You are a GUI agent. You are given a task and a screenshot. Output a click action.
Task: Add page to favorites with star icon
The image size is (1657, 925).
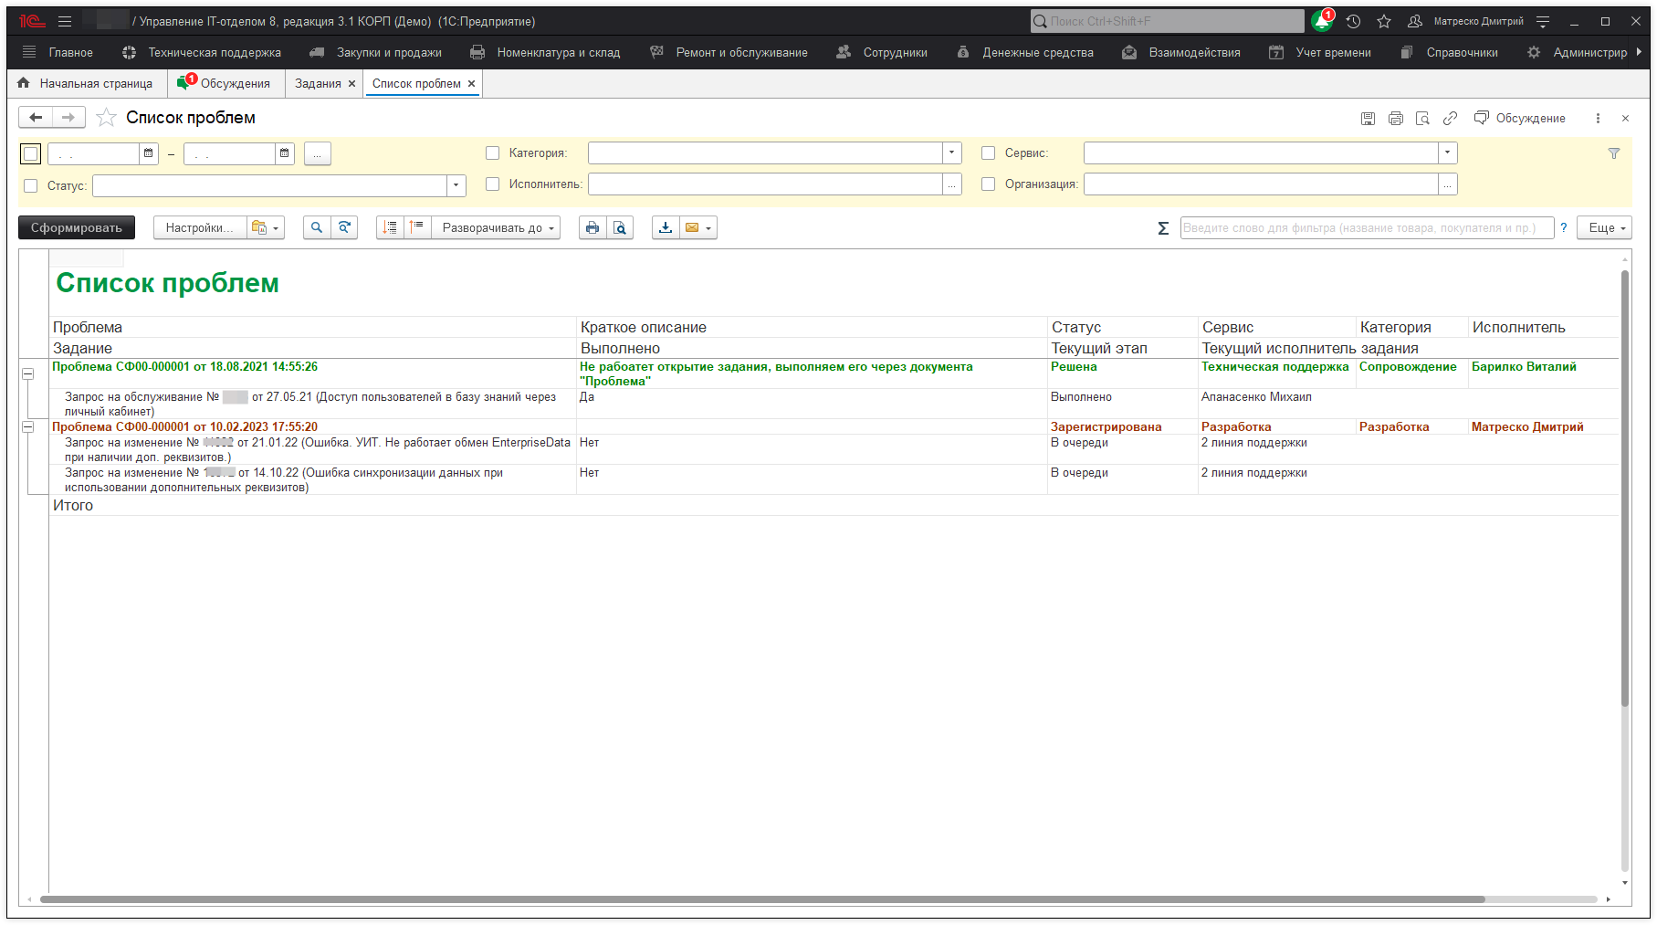pyautogui.click(x=107, y=118)
